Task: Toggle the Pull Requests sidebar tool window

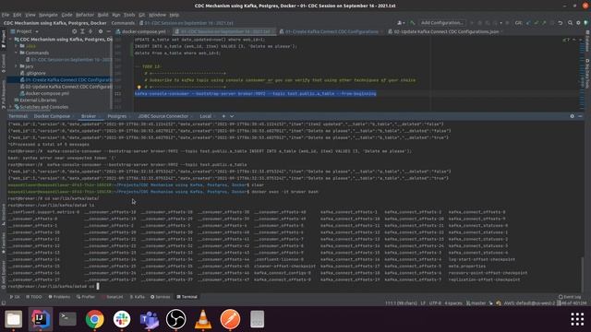Action: pos(4,94)
